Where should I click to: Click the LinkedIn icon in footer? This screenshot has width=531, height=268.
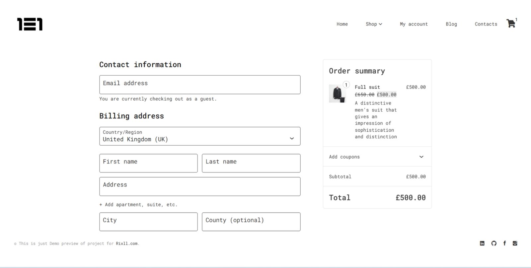[x=482, y=243]
